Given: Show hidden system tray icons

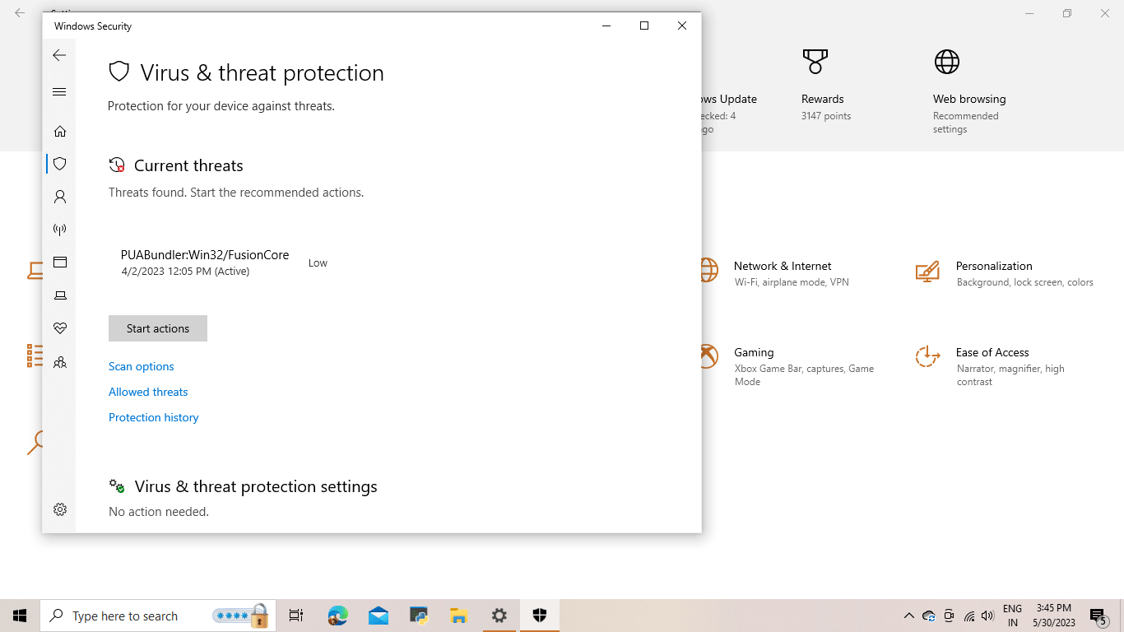Looking at the screenshot, I should tap(908, 616).
